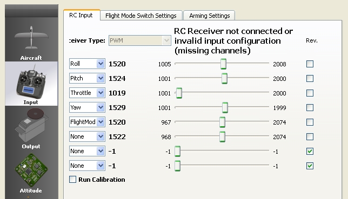The width and height of the screenshot is (348, 199).
Task: Switch to the RC Input tab
Action: click(x=82, y=15)
